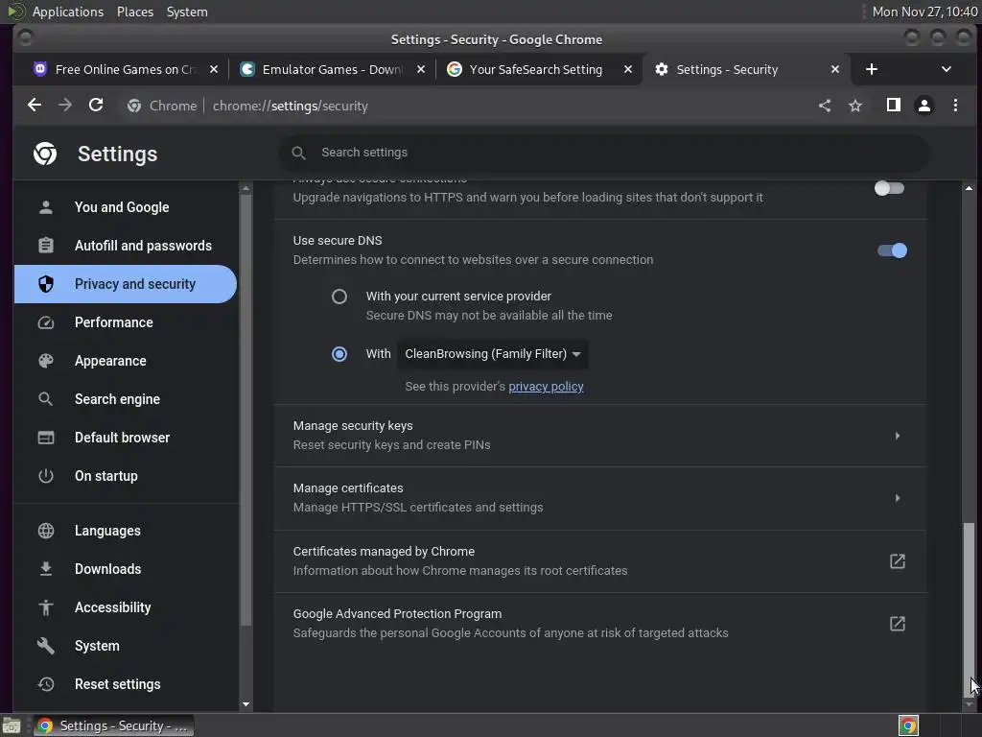The image size is (982, 737).
Task: Open the Chrome three-dot menu
Action: 955,106
